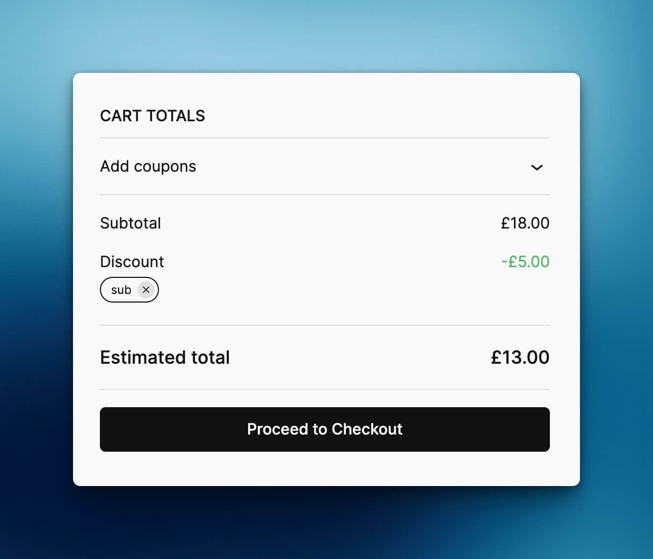Open the coupon code input via Add coupons
Viewport: 653px width, 559px height.
[148, 166]
